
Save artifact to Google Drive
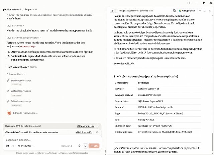[x=187, y=11]
